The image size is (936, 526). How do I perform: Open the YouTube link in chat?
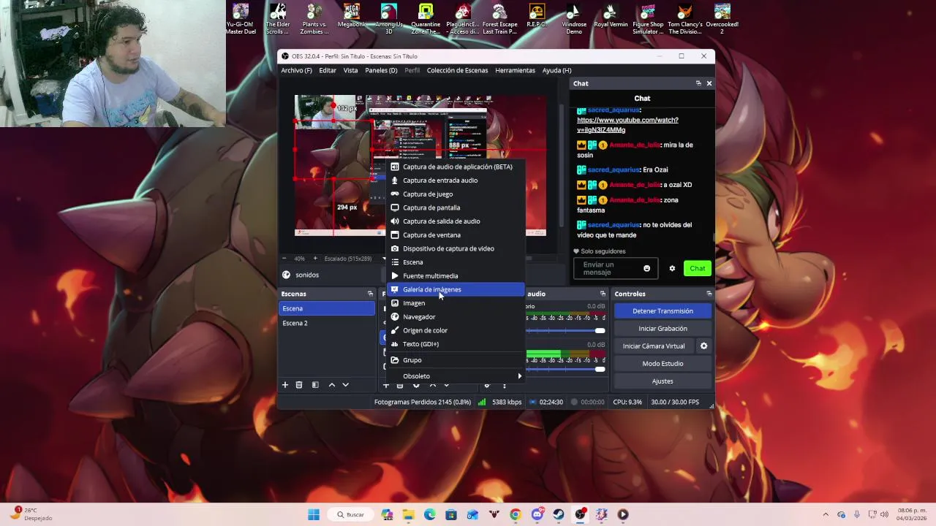627,125
